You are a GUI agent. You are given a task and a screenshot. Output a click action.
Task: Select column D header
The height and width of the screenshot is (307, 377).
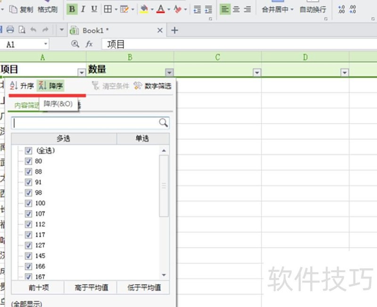(x=305, y=57)
